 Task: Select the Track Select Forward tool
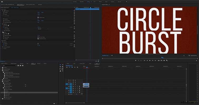click(x=62, y=65)
